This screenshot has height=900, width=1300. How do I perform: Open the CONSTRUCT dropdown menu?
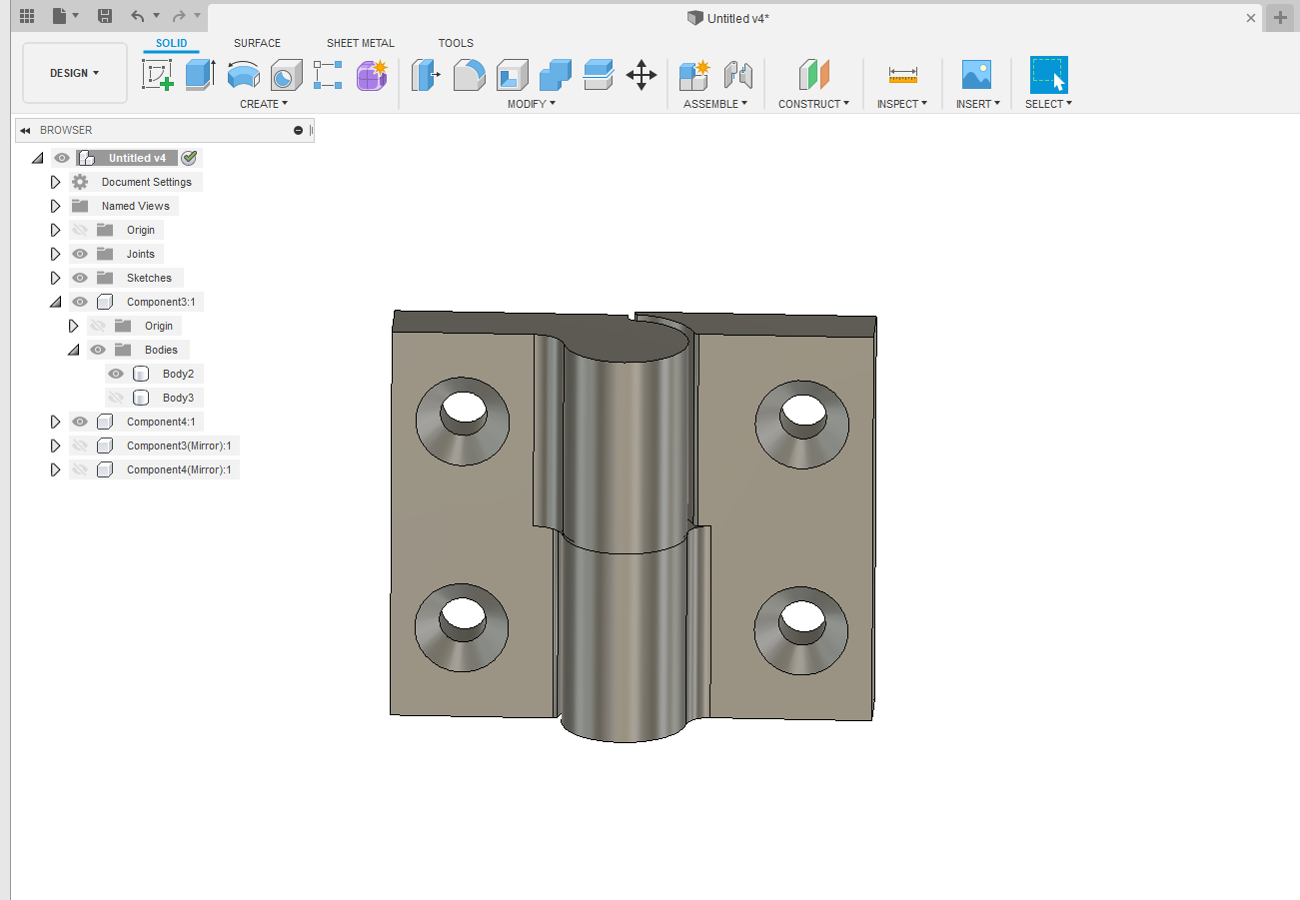click(x=814, y=104)
